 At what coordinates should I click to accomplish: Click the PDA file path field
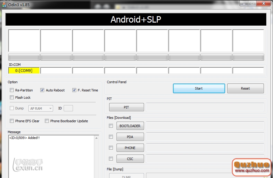pos(205,137)
